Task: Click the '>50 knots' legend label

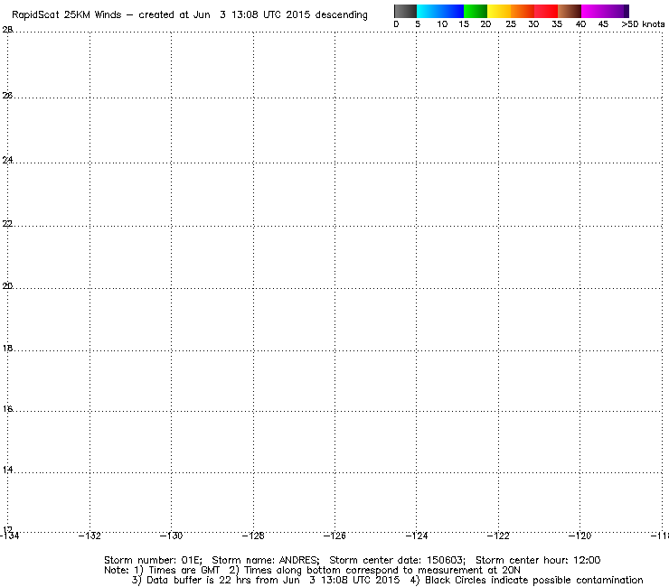Action: (643, 24)
